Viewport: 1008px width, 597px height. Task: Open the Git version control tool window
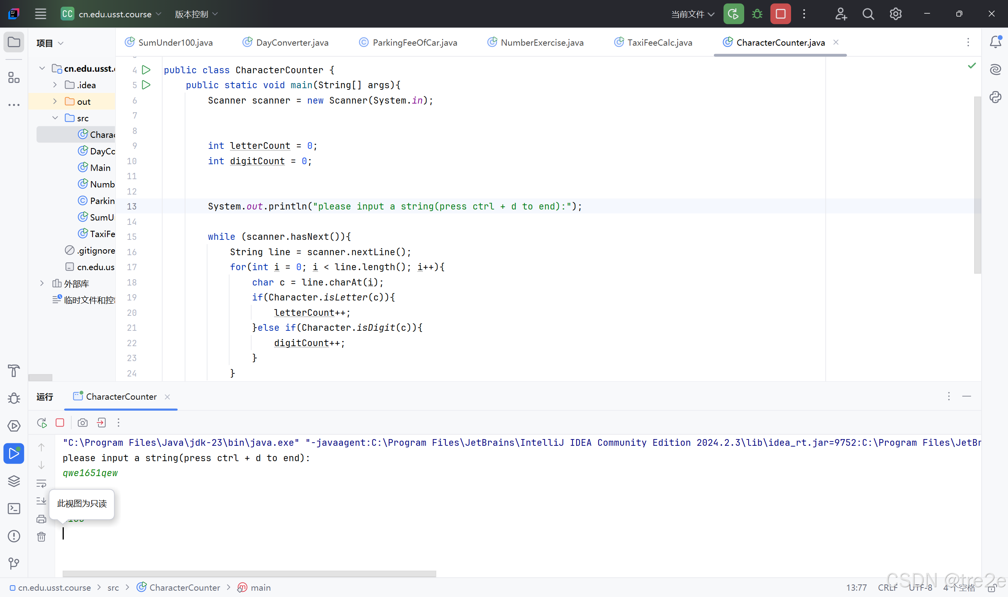[14, 563]
